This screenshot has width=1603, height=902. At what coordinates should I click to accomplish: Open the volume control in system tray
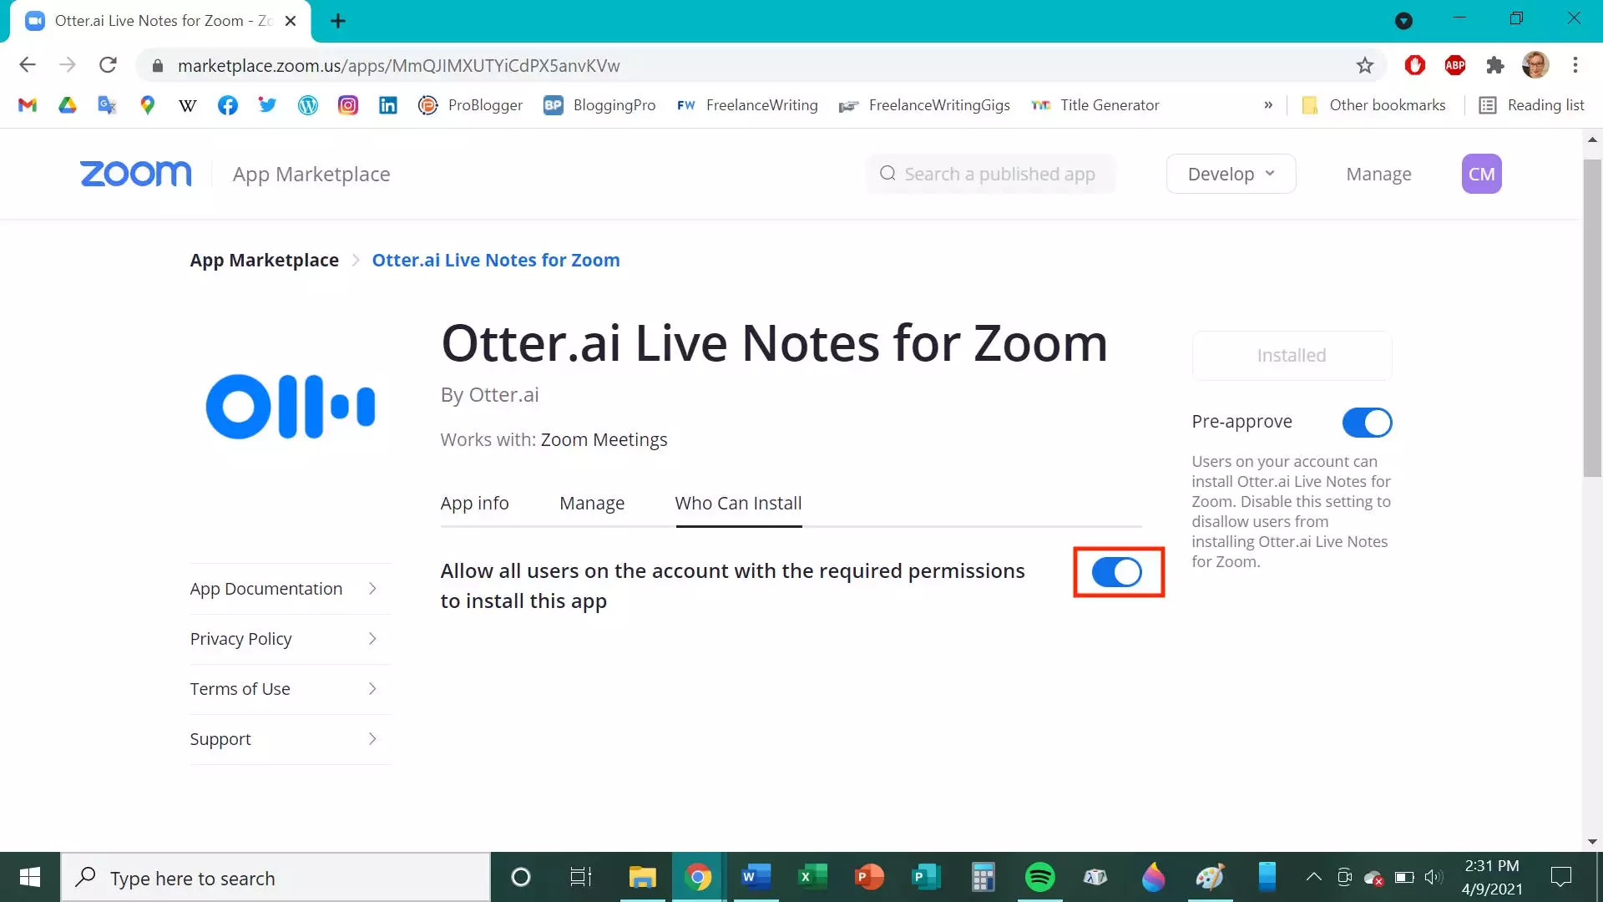(x=1434, y=877)
